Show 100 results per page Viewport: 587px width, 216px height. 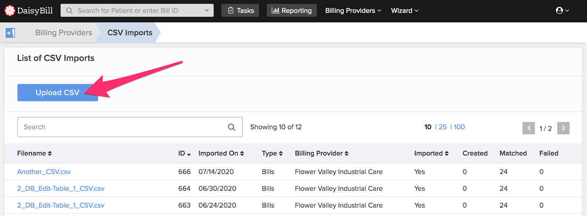coord(459,127)
